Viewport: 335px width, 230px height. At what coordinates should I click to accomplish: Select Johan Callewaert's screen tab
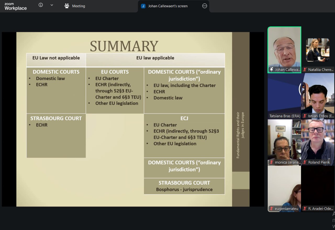click(167, 6)
